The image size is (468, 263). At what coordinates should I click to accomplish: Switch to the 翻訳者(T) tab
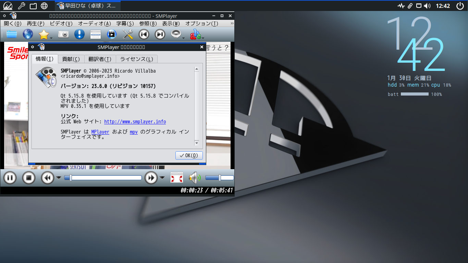point(100,59)
